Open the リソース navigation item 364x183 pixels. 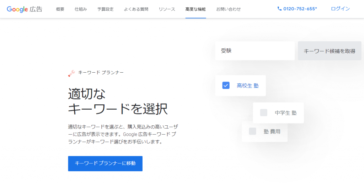167,9
